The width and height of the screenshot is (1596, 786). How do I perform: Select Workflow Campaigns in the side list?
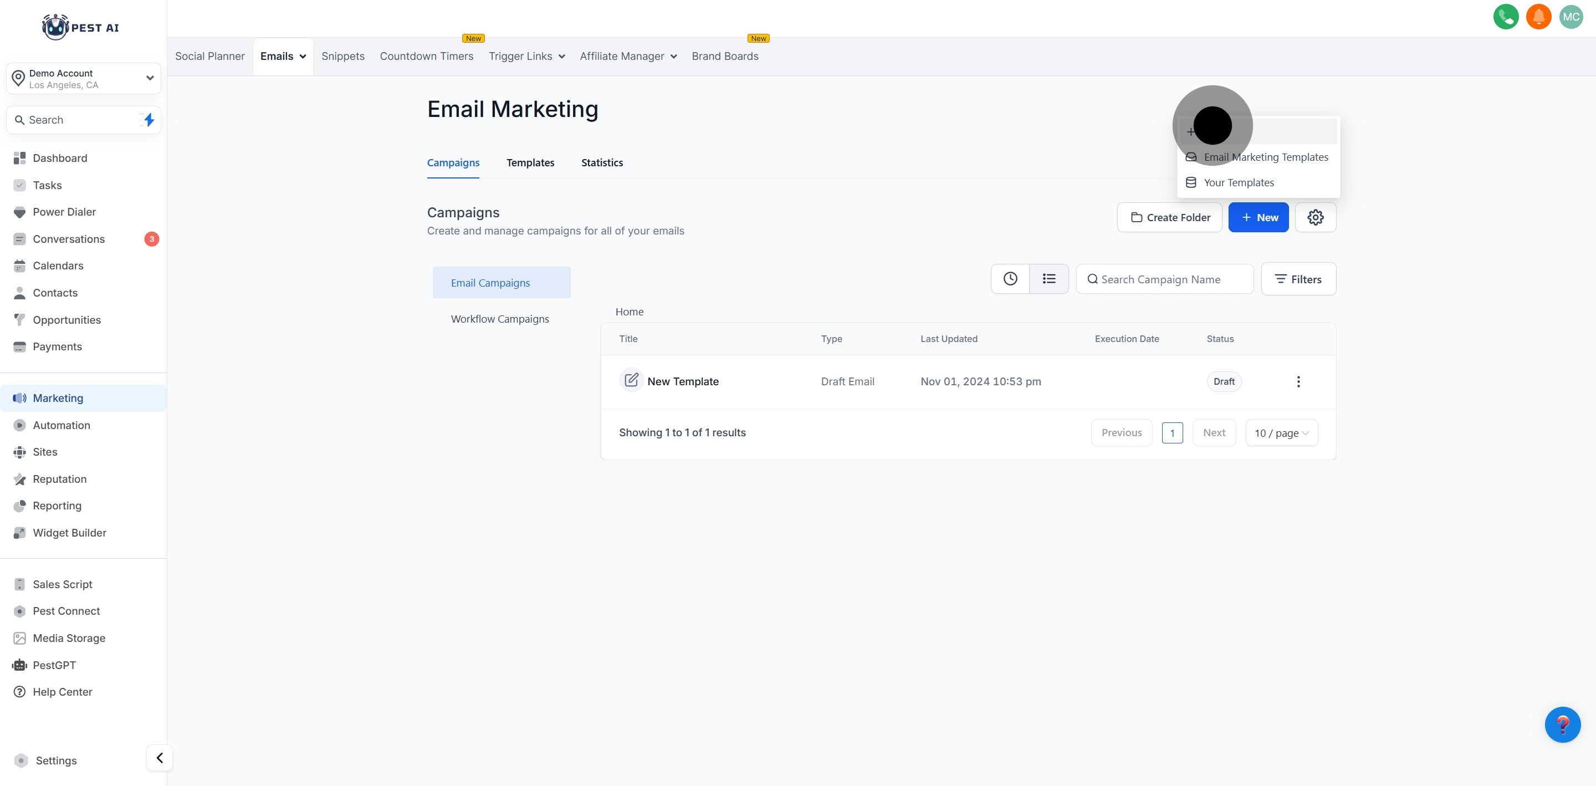[499, 319]
